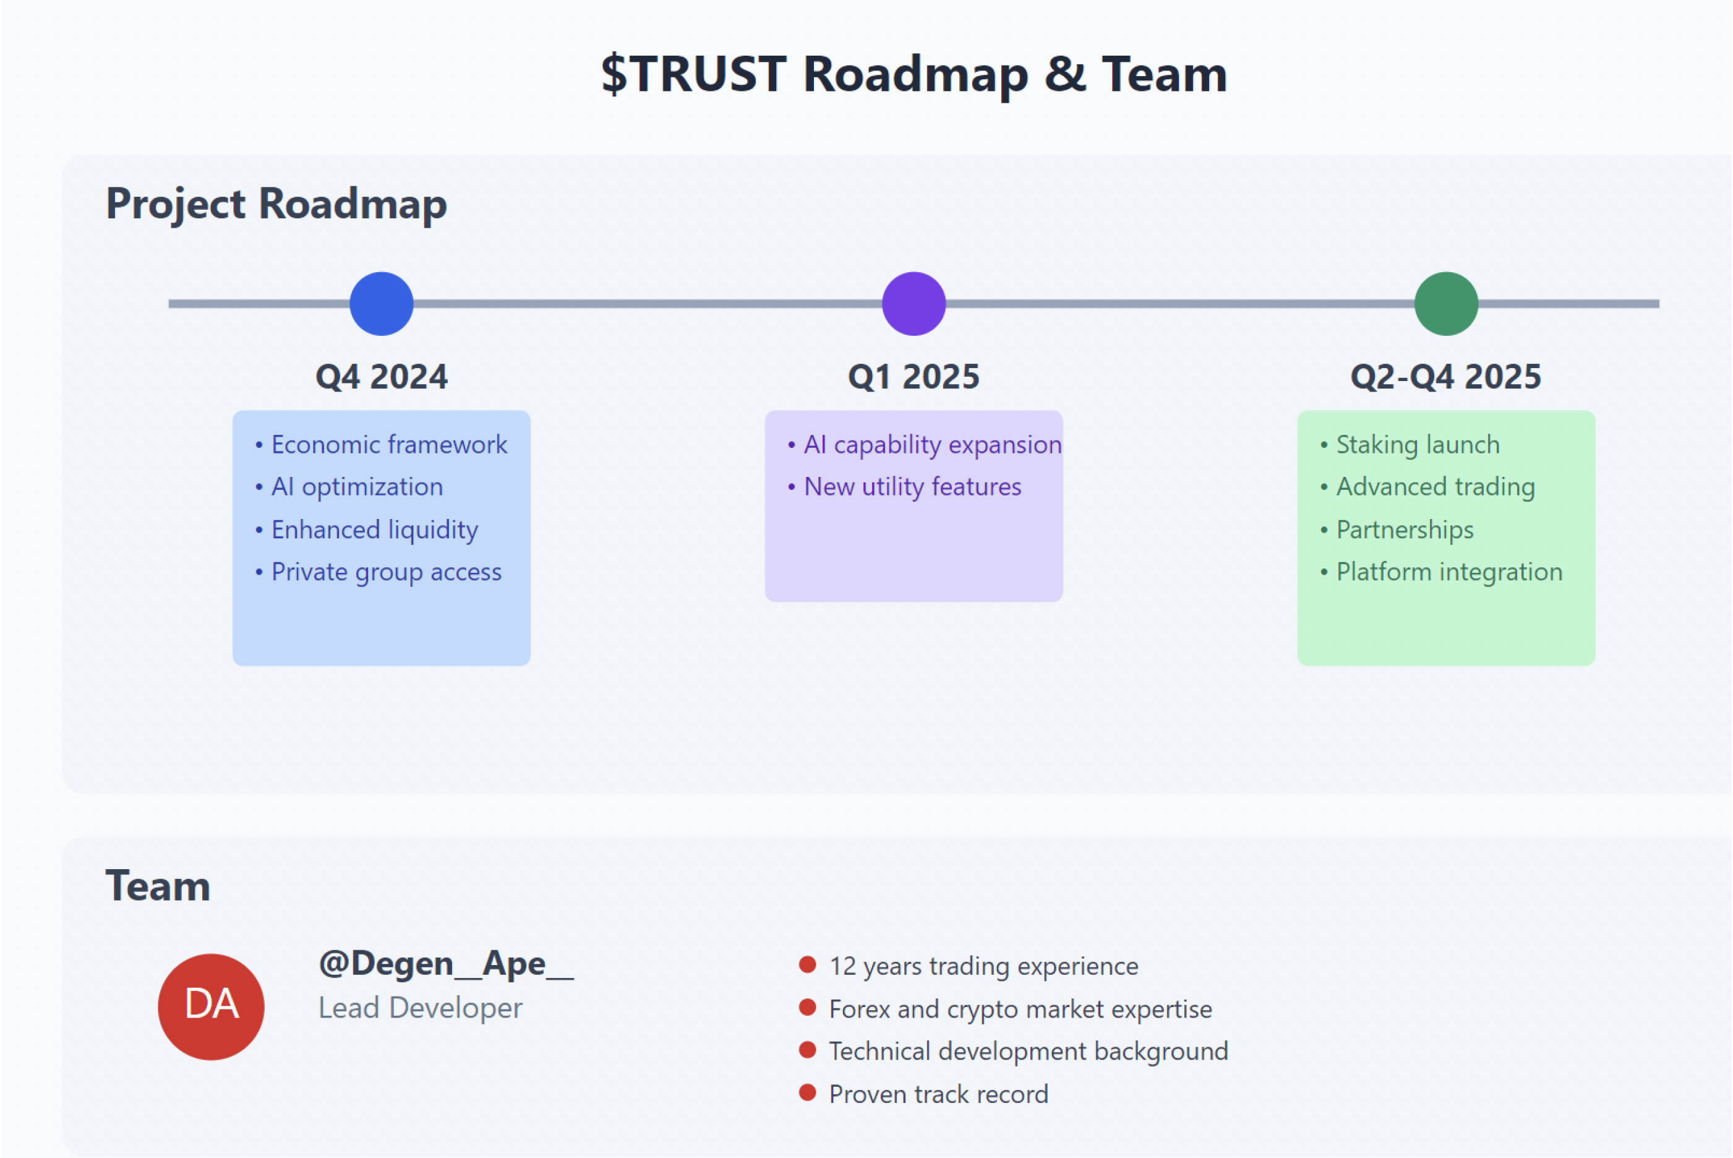
Task: Click the green Q2-Q4 2025 timeline marker
Action: [1446, 304]
